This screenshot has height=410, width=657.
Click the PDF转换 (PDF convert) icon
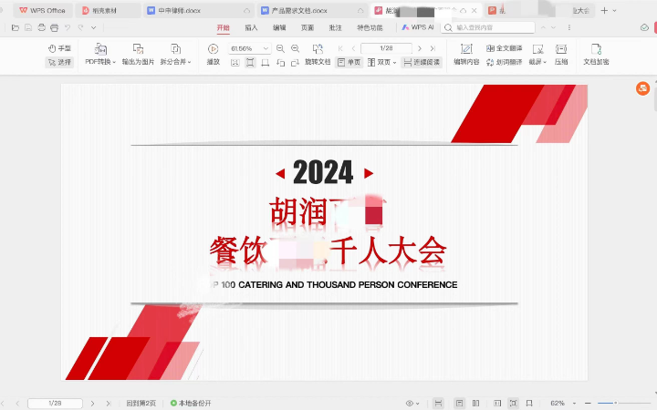tap(100, 48)
